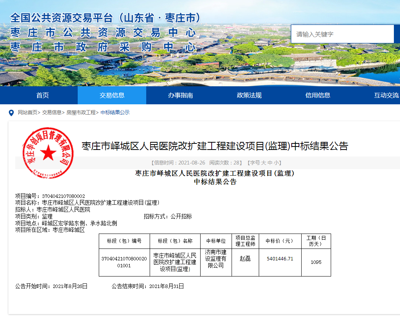Select the 济南市建设监理有限公司 table cell
This screenshot has height=316, width=400.
tap(216, 259)
